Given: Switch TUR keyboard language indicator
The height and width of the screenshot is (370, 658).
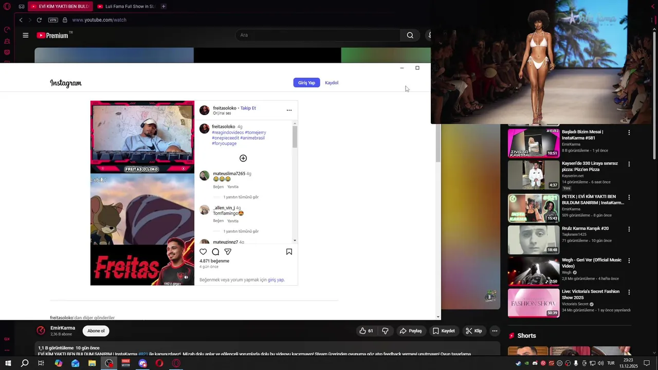Looking at the screenshot, I should click(x=611, y=363).
